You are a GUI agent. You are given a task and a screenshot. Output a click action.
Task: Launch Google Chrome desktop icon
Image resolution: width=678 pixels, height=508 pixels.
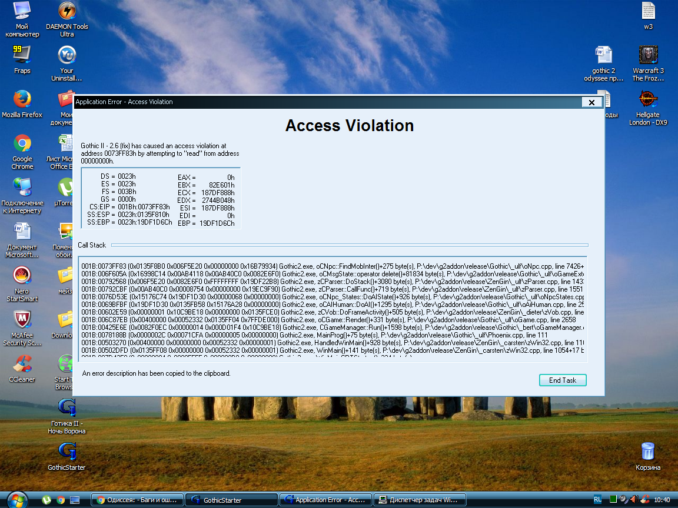(x=22, y=152)
